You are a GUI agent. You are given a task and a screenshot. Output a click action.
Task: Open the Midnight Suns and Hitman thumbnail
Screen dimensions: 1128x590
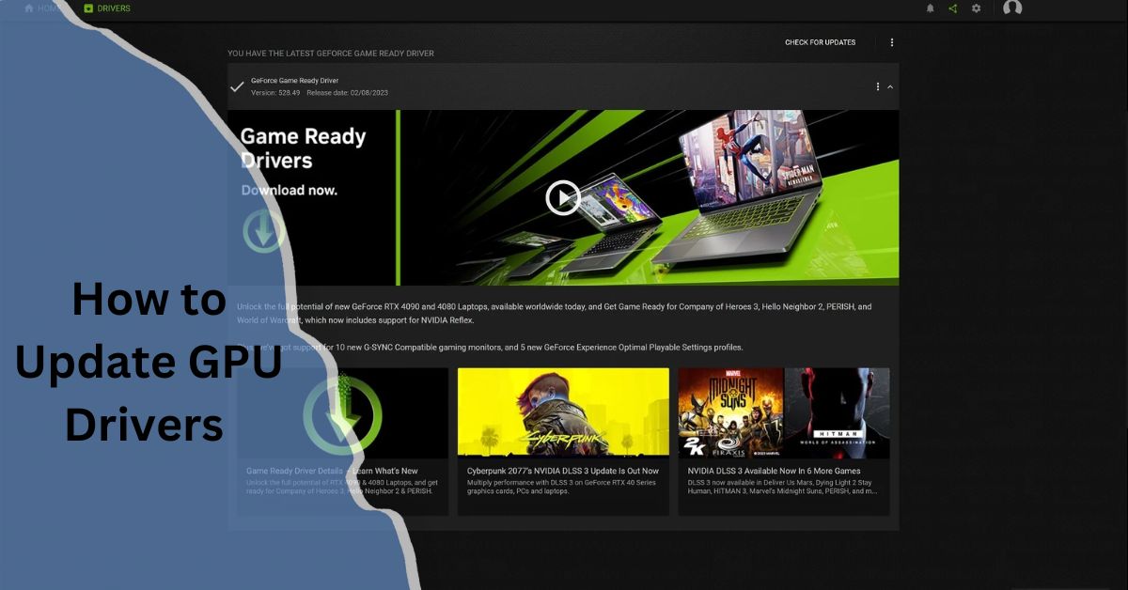(784, 411)
